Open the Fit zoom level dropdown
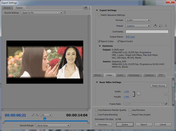This screenshot has width=176, height=131. [46, 115]
